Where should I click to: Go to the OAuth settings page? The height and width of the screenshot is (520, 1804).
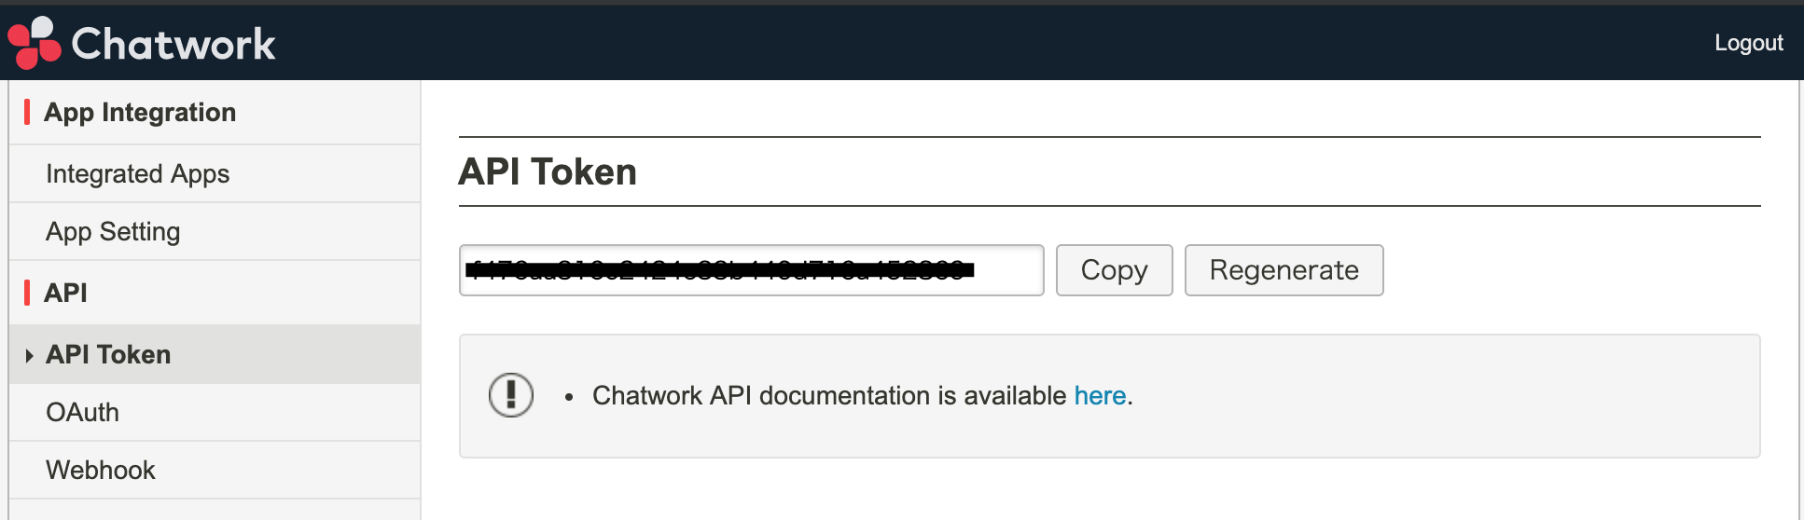[x=82, y=413]
